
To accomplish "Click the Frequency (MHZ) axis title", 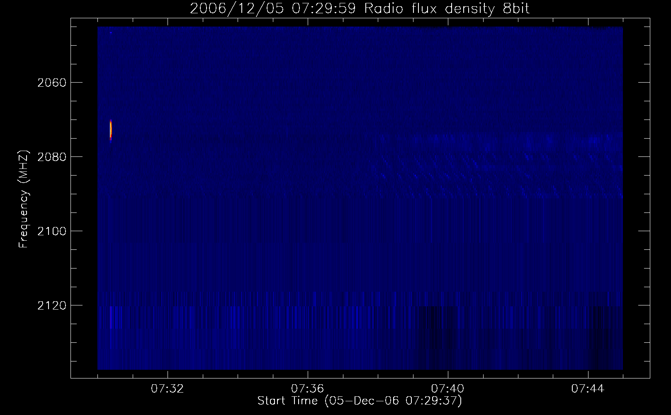I will 24,199.
